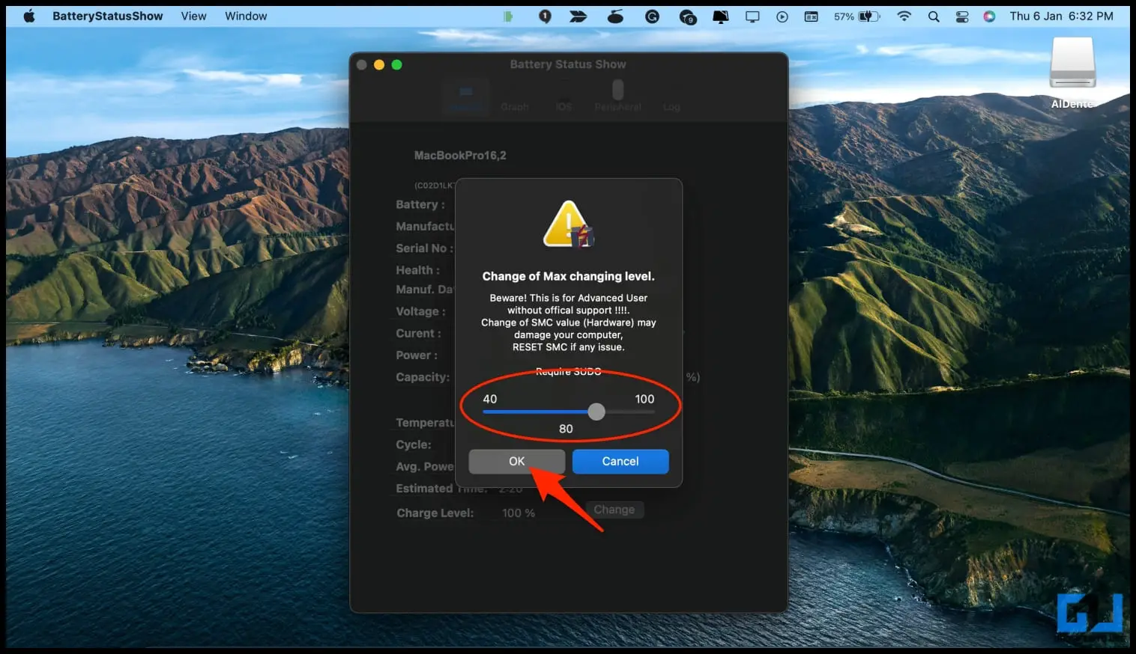Click the window-layout menu bar icon

coord(812,16)
